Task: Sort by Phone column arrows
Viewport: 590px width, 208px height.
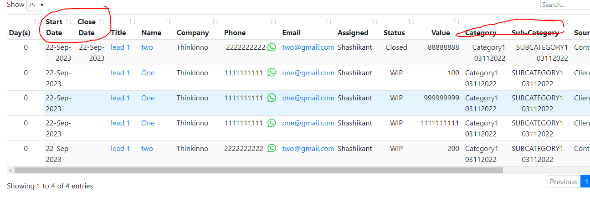Action: (273, 21)
